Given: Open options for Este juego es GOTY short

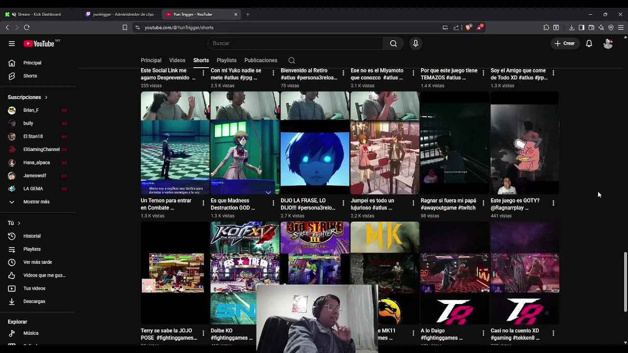Looking at the screenshot, I should pyautogui.click(x=553, y=203).
